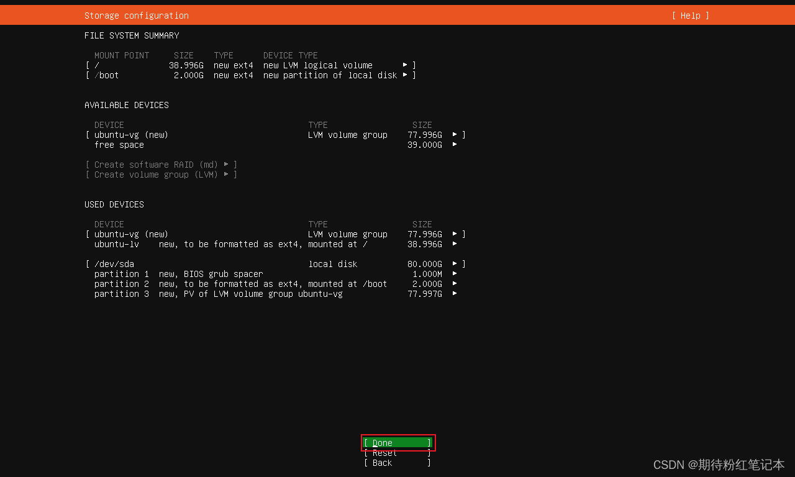The image size is (795, 477).
Task: Click the 80.000G size value of /dev/sda
Action: [425, 264]
